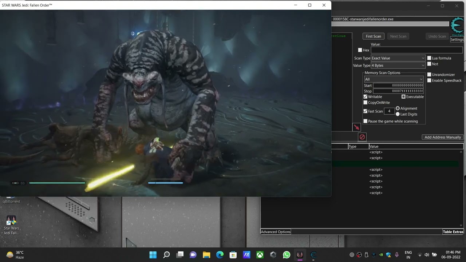The width and height of the screenshot is (466, 262).
Task: Switch to Cheat Engine via its taskbar icon
Action: pyautogui.click(x=313, y=255)
